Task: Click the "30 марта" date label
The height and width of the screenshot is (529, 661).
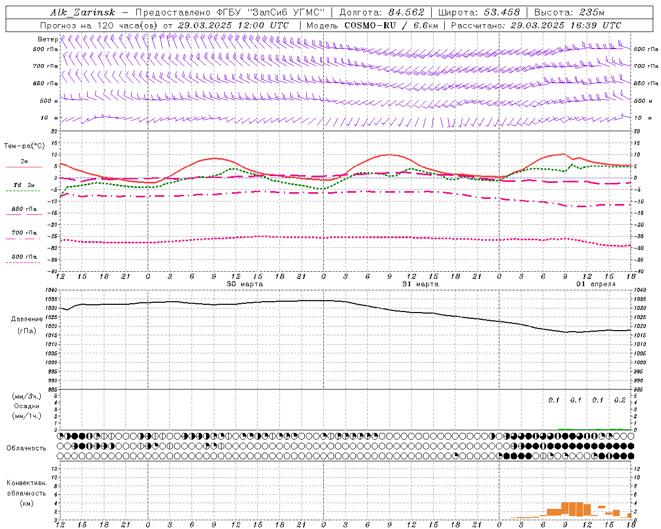Action: coord(245,284)
